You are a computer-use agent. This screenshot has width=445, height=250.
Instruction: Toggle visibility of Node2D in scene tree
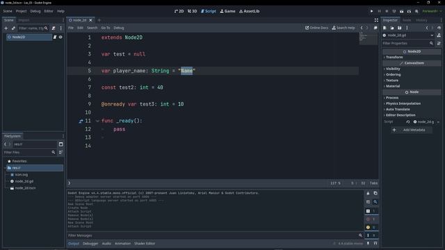(x=60, y=37)
